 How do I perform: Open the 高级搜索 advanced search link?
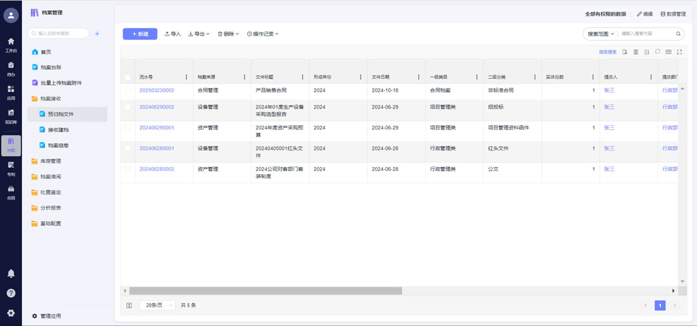[x=607, y=52]
